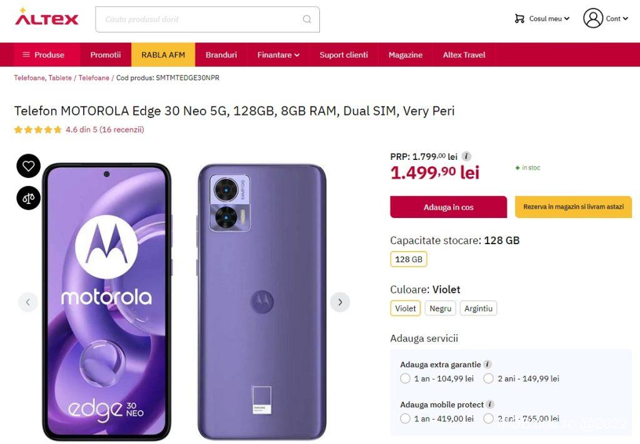
Task: Add phone to favorites with heart icon
Action: tap(28, 166)
